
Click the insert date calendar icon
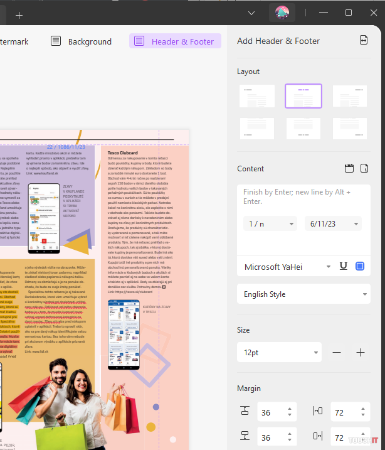[x=350, y=168]
